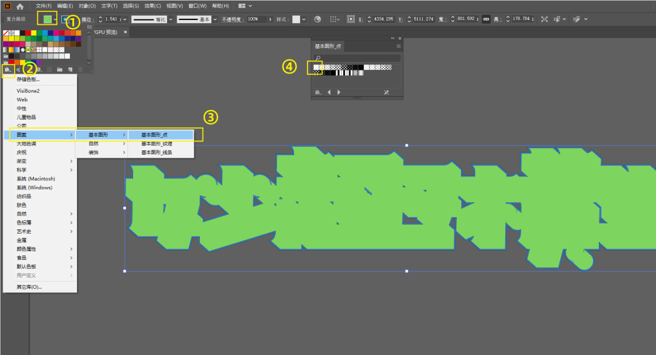The width and height of the screenshot is (656, 355).
Task: Click the width value stepper arrows
Action: tap(453, 19)
